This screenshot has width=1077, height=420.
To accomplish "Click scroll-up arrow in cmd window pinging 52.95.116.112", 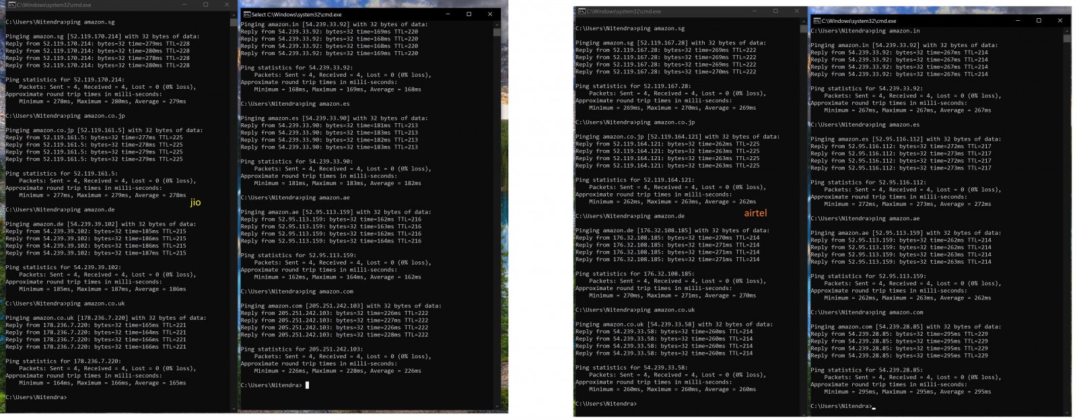I will pyautogui.click(x=1066, y=30).
